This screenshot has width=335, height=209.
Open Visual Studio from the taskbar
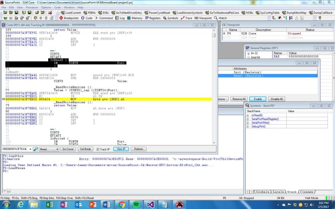[150, 205]
